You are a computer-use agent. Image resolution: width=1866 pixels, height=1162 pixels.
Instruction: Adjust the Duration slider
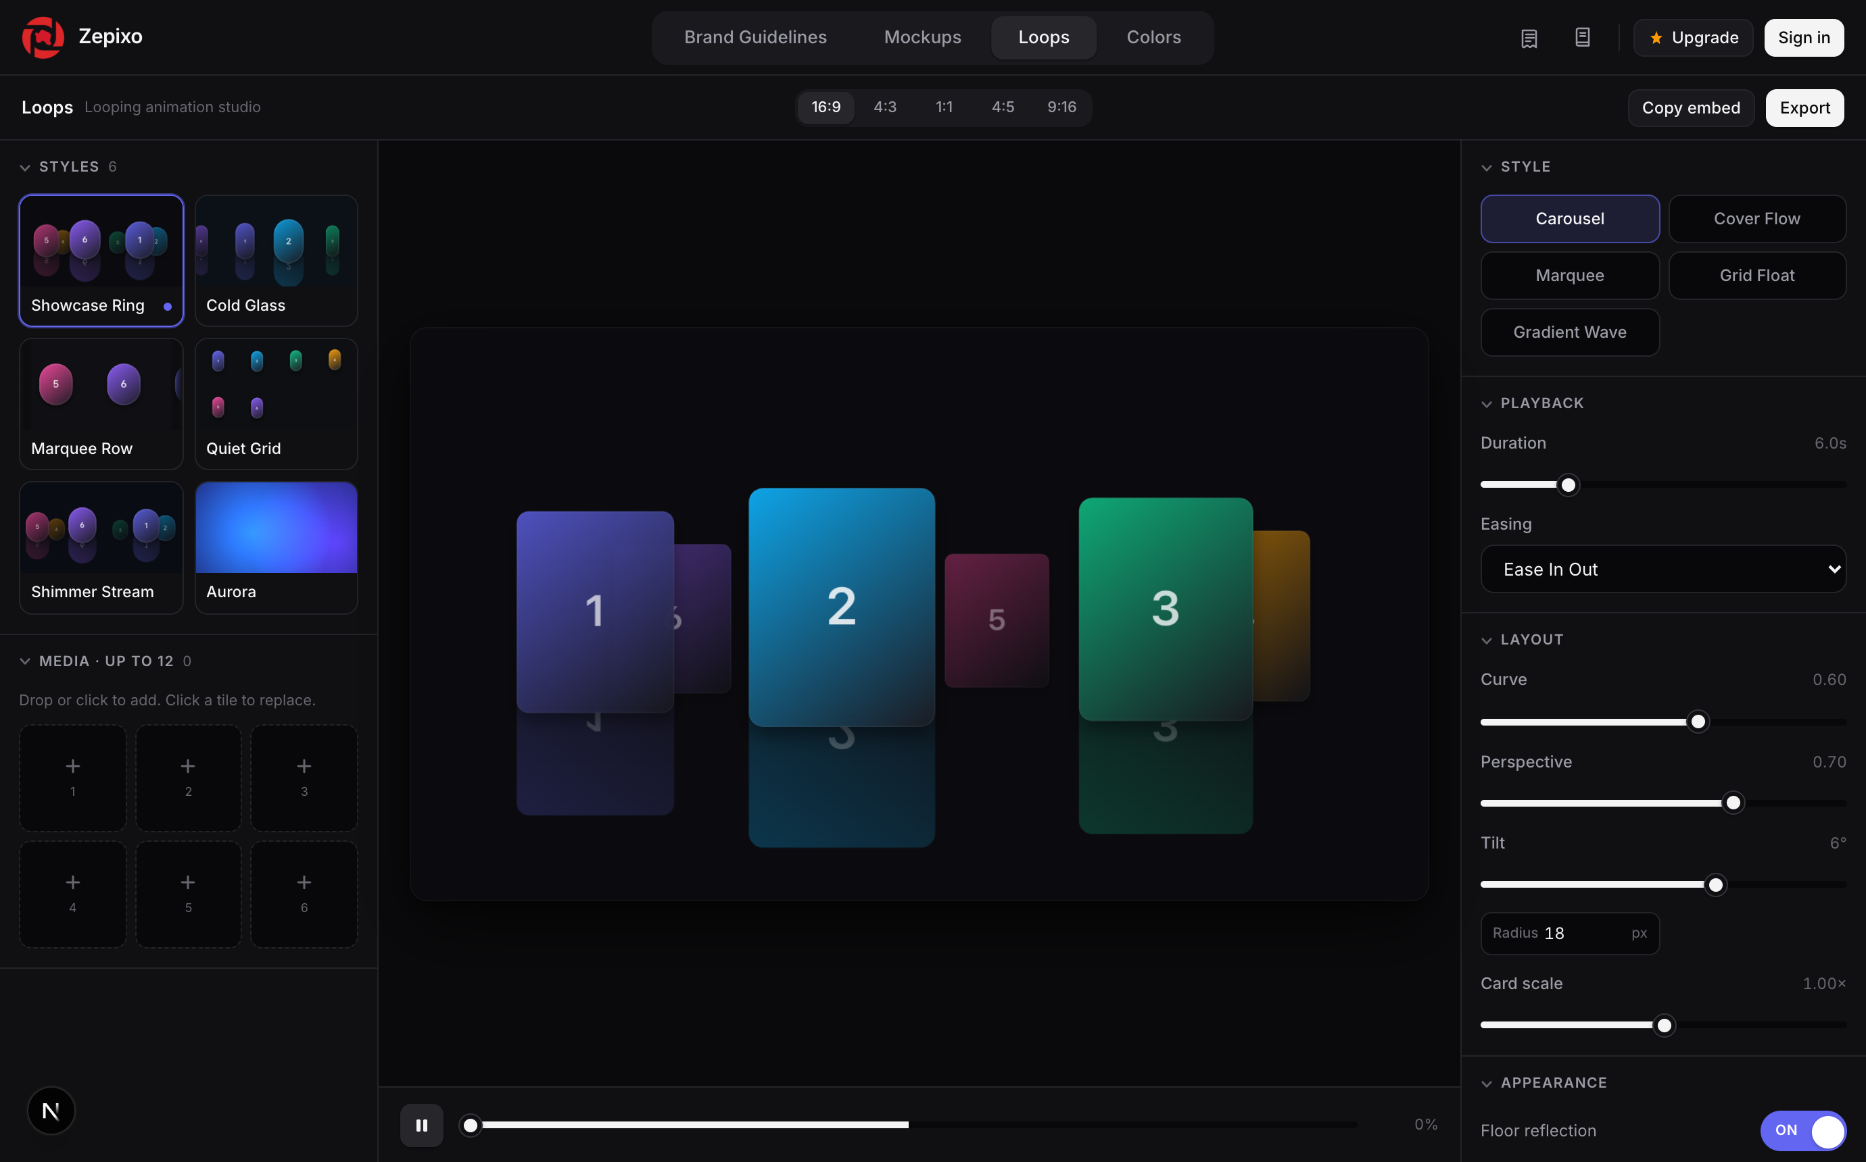pyautogui.click(x=1663, y=485)
